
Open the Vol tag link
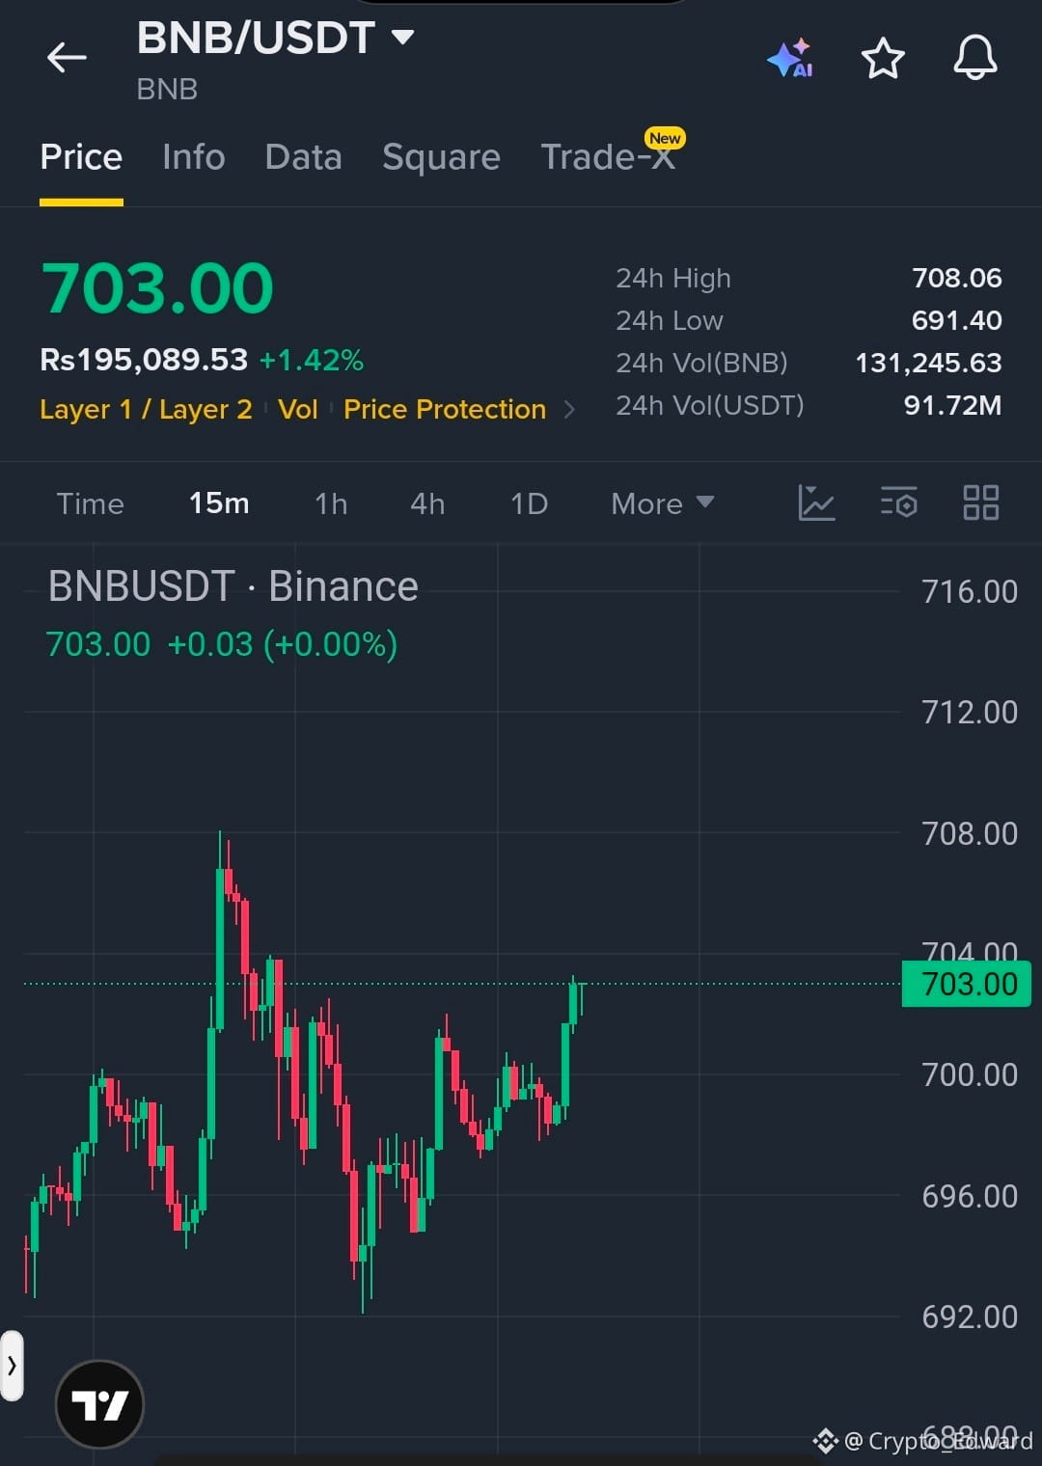[x=298, y=410]
